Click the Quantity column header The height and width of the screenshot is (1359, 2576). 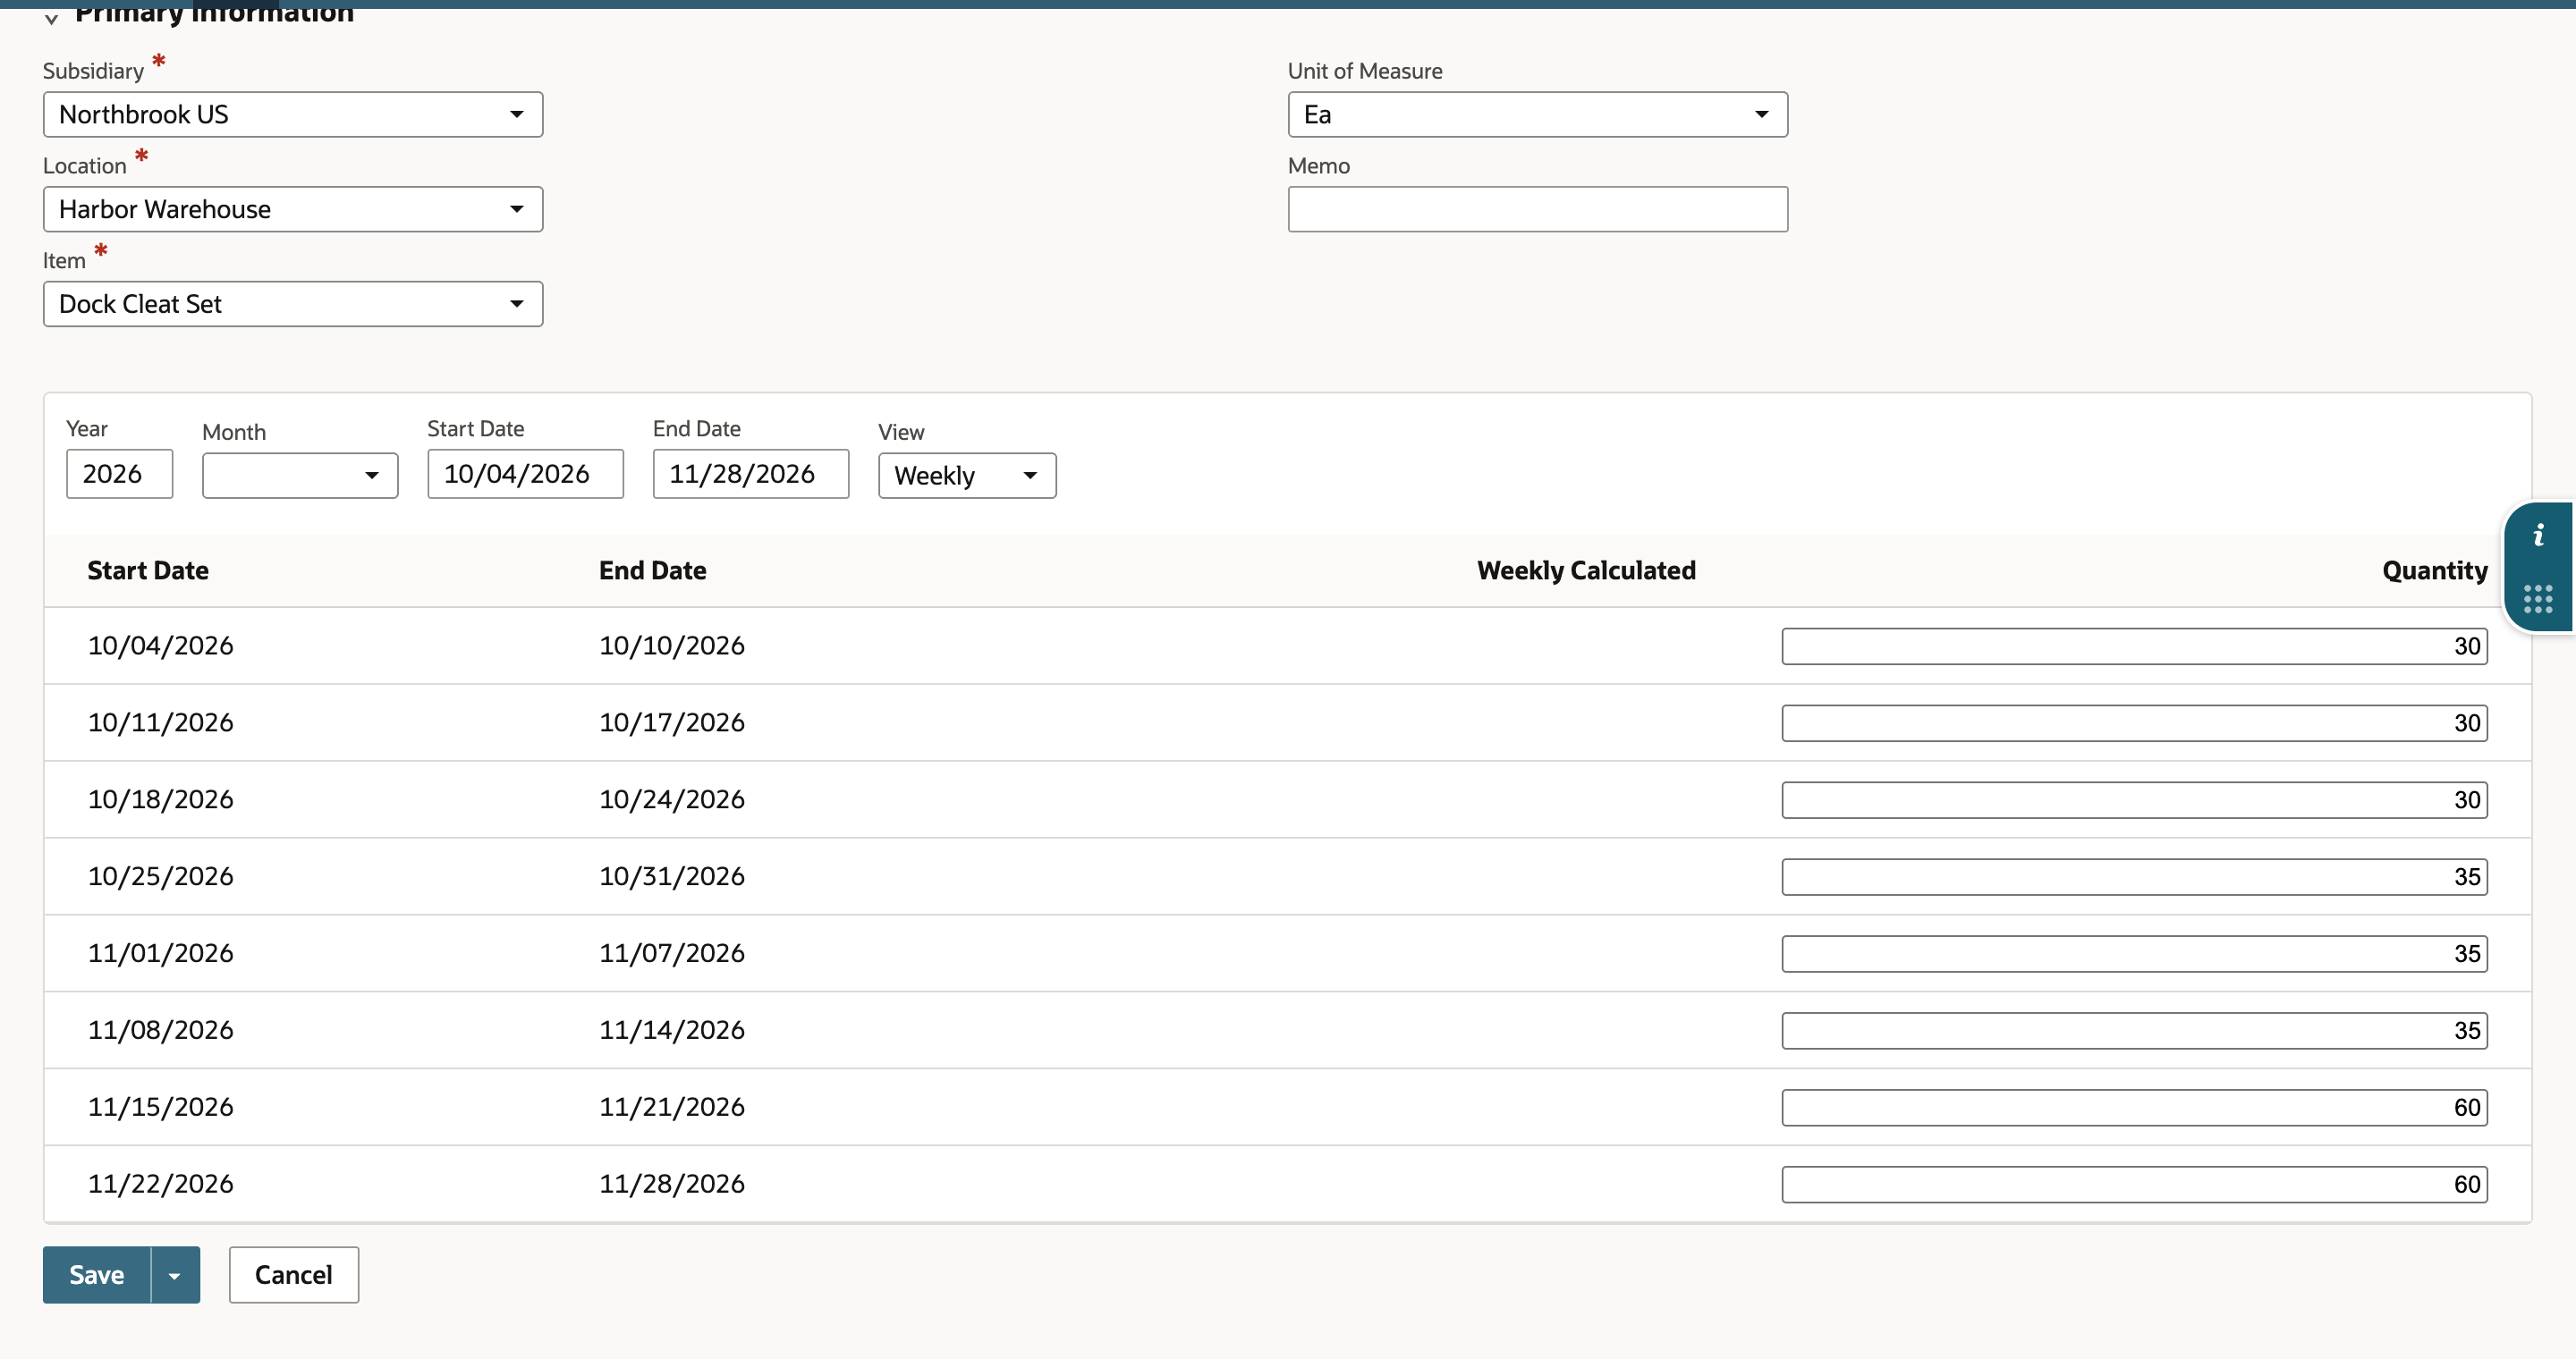pyautogui.click(x=2435, y=570)
